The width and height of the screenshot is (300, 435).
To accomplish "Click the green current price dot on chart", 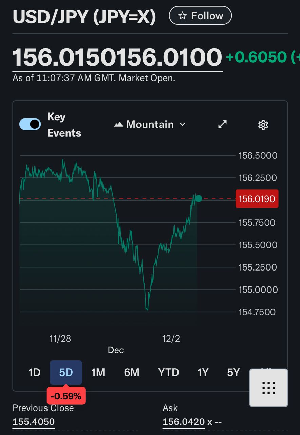I will pyautogui.click(x=199, y=198).
